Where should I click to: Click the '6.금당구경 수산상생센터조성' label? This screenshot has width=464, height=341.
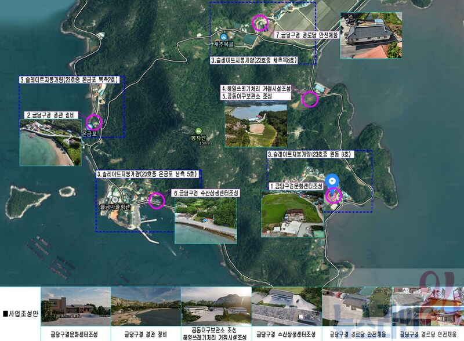coord(206,193)
